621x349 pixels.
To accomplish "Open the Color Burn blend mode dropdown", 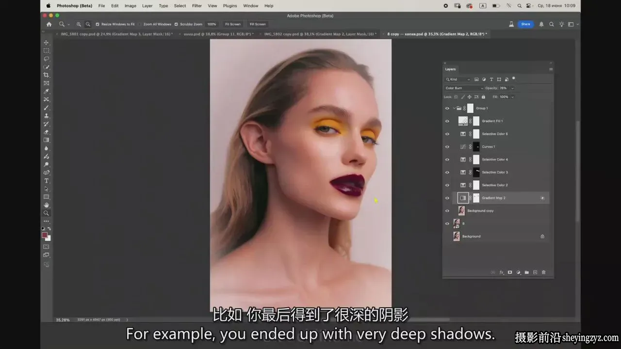I will [464, 88].
